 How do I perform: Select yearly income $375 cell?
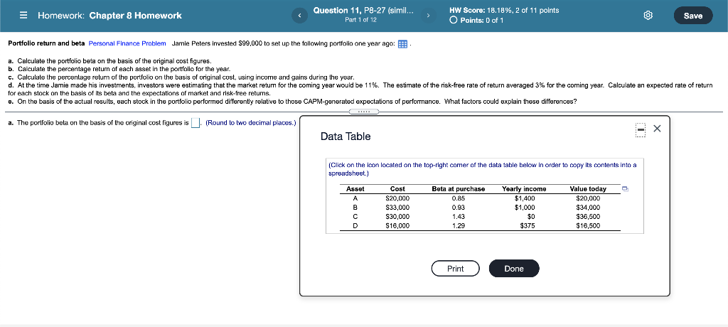click(528, 226)
